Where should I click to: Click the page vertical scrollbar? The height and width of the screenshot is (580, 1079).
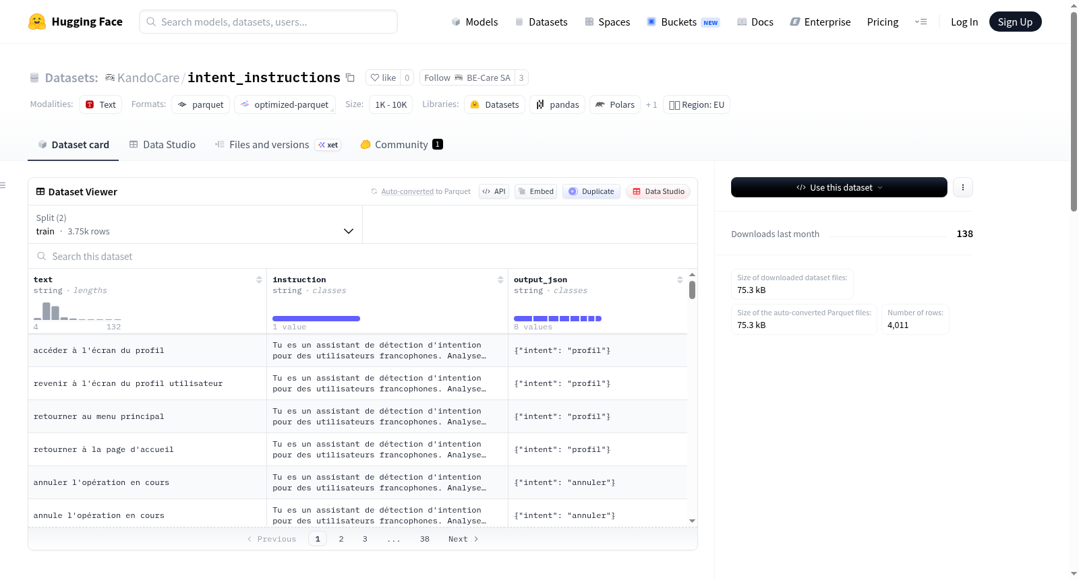1074,111
